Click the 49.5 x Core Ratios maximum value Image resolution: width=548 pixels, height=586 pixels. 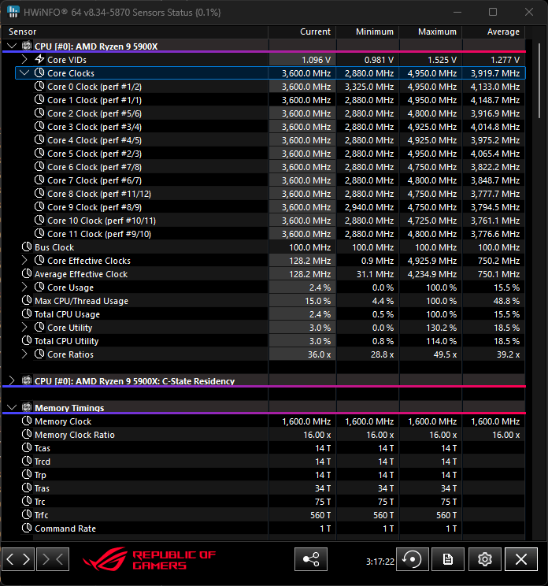point(445,354)
